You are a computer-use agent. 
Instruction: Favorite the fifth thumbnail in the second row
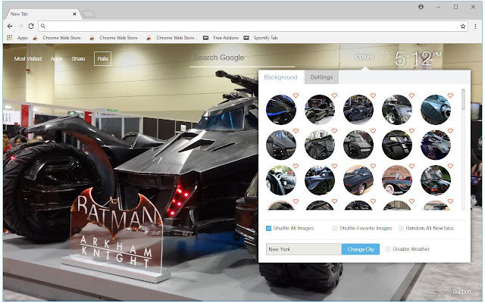tap(450, 131)
